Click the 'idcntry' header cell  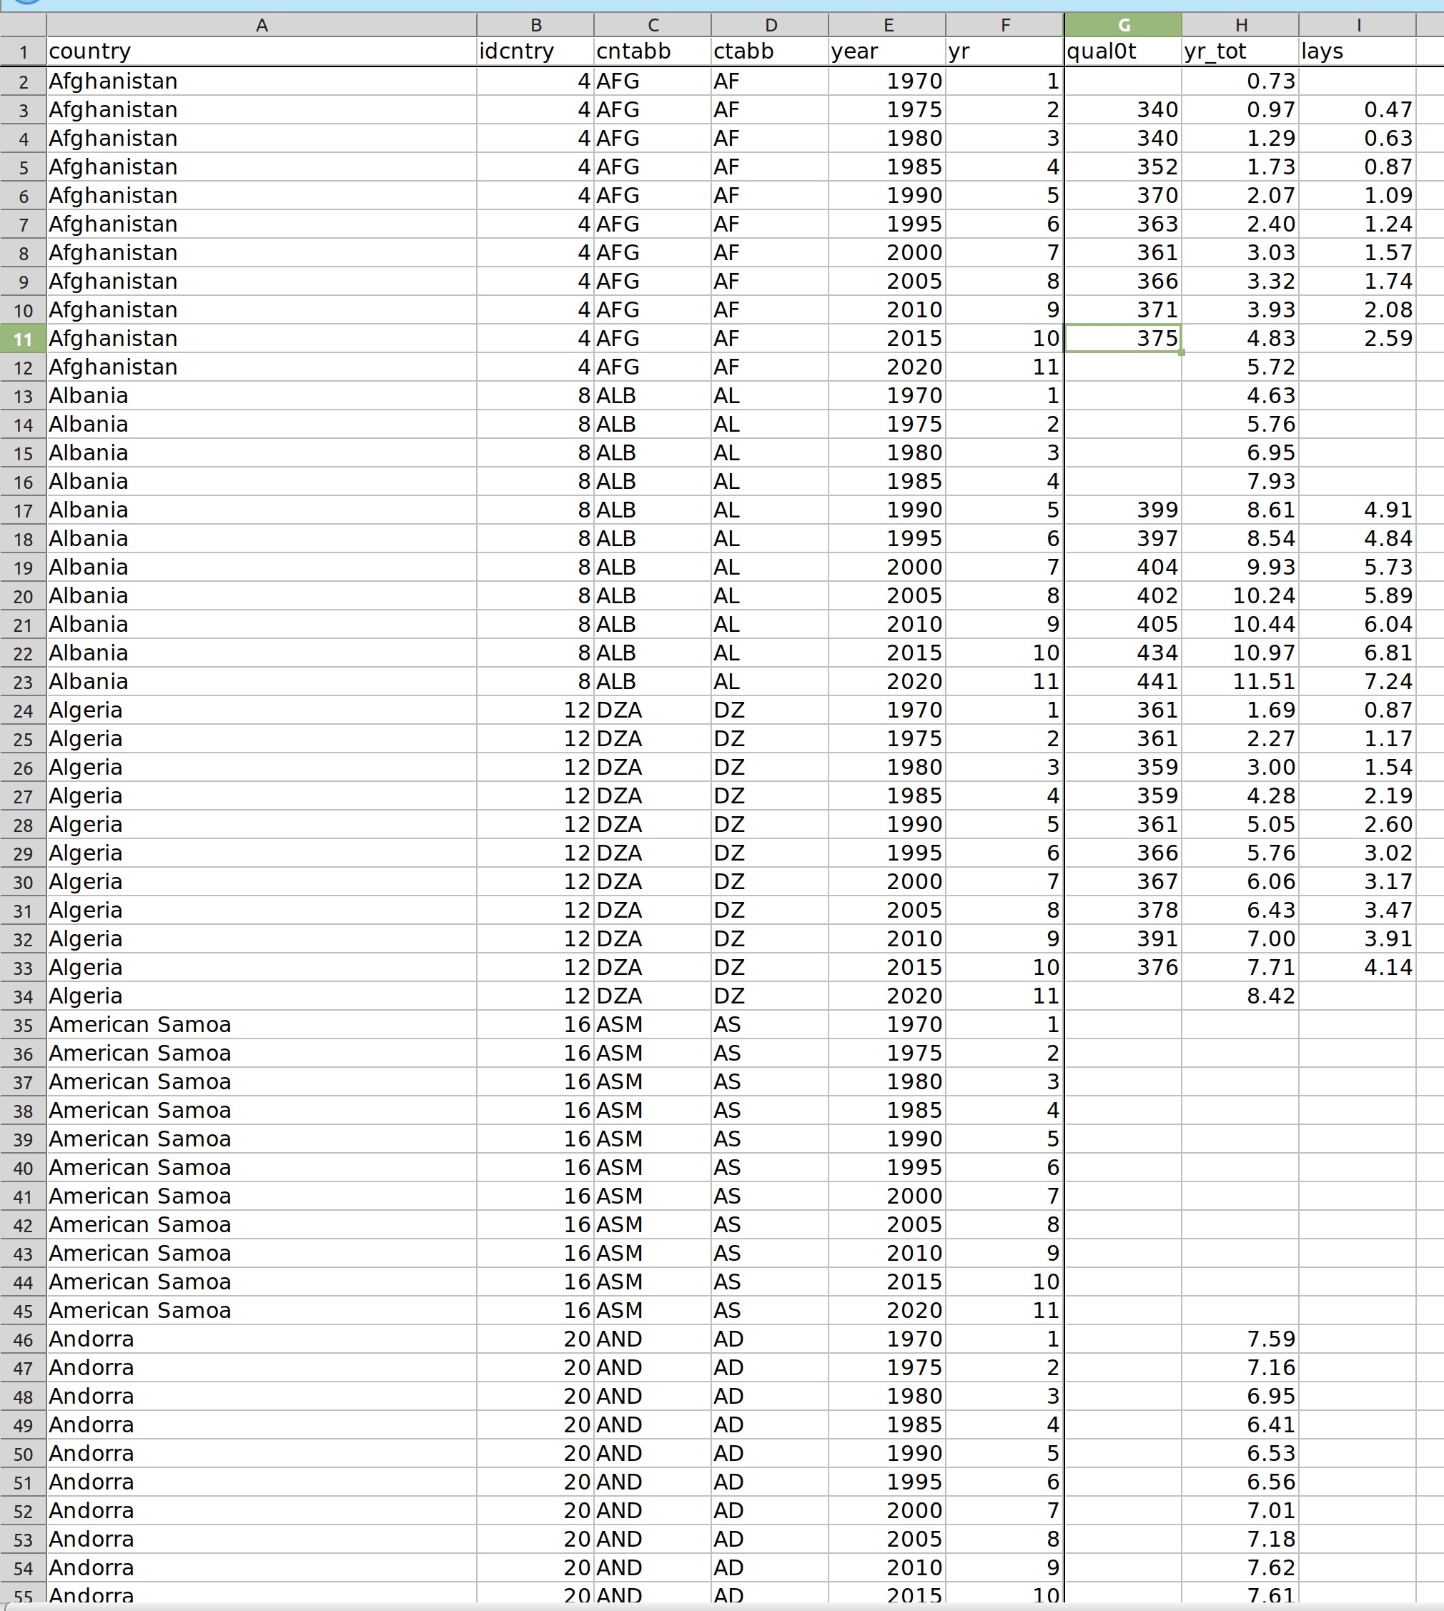tap(535, 51)
